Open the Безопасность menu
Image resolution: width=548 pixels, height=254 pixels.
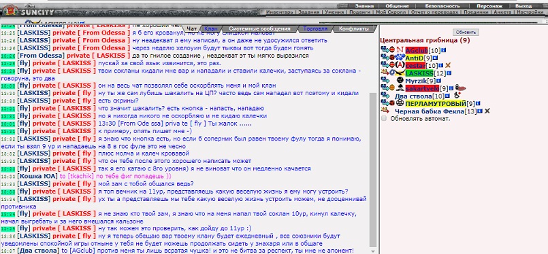pyautogui.click(x=442, y=6)
